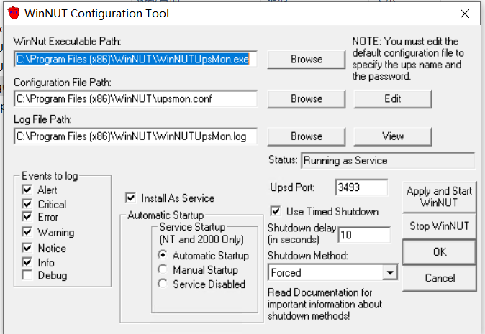Toggle the Warning event checkbox
485x334 pixels.
pyautogui.click(x=27, y=232)
